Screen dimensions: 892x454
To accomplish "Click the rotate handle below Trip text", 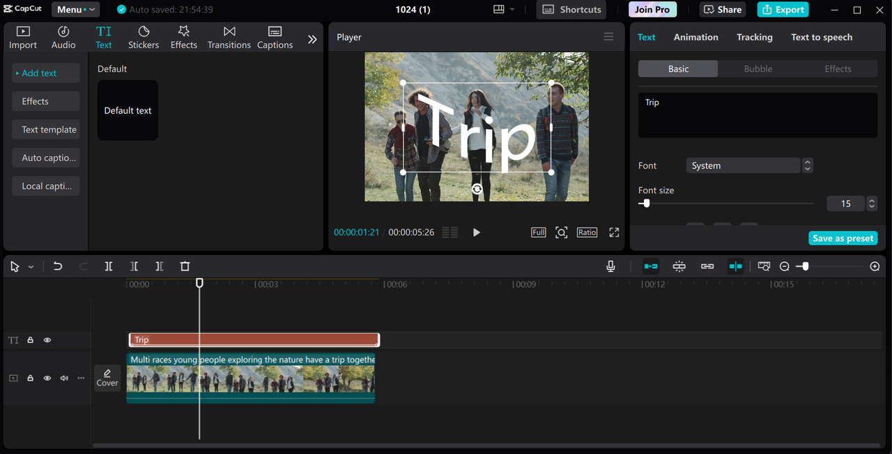I will tap(477, 189).
